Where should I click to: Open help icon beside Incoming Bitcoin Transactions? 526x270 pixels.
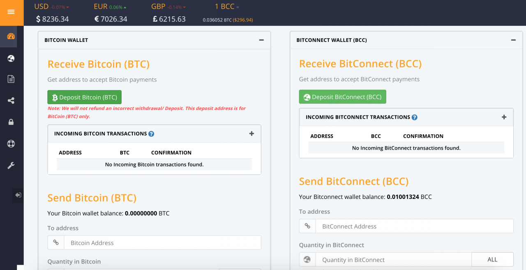pos(151,134)
